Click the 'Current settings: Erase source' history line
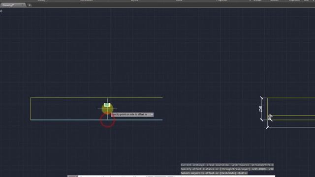This screenshot has width=315, height=177. pyautogui.click(x=227, y=165)
